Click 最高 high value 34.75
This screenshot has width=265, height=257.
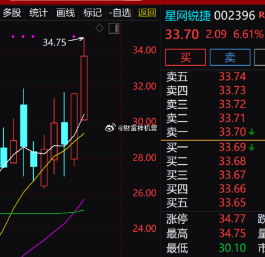click(232, 233)
